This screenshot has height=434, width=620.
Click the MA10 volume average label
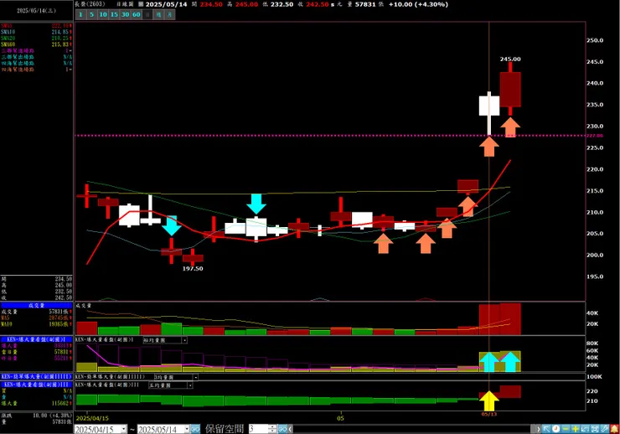[x=7, y=324]
